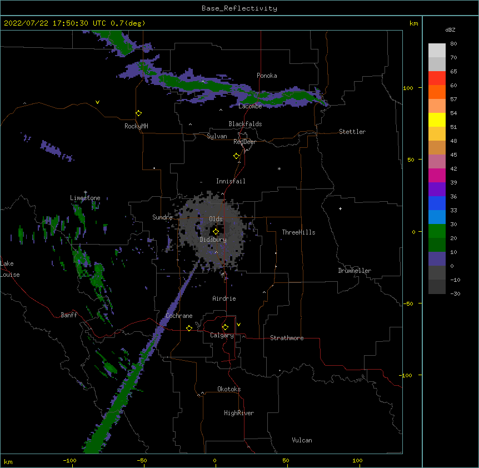Select the 51 dBZ yellow legend swatch
The width and height of the screenshot is (479, 468).
pos(437,120)
